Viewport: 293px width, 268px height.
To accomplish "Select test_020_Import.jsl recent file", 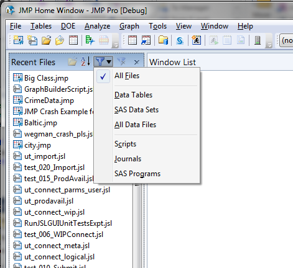I will click(x=49, y=167).
